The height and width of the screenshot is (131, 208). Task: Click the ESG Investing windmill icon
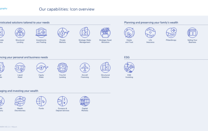pyautogui.click(x=129, y=67)
